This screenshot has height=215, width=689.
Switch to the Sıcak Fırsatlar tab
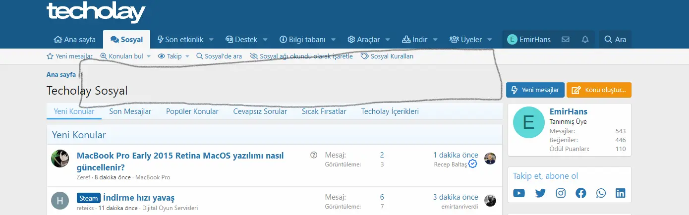(324, 111)
